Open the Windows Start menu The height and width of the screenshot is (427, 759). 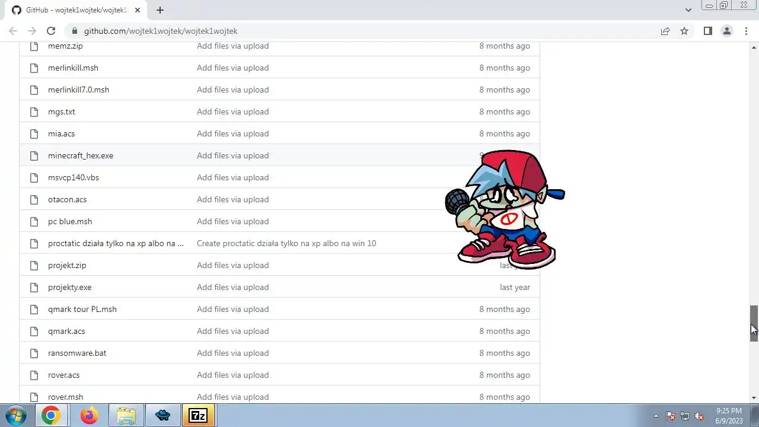(x=15, y=415)
